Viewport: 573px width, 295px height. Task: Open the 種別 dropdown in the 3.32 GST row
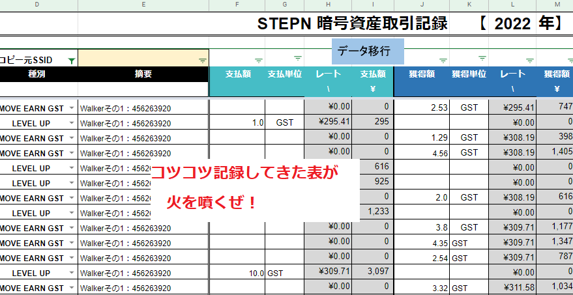pyautogui.click(x=72, y=288)
